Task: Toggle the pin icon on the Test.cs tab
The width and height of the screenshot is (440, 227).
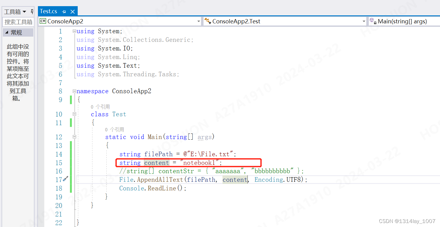Action: tap(64, 12)
